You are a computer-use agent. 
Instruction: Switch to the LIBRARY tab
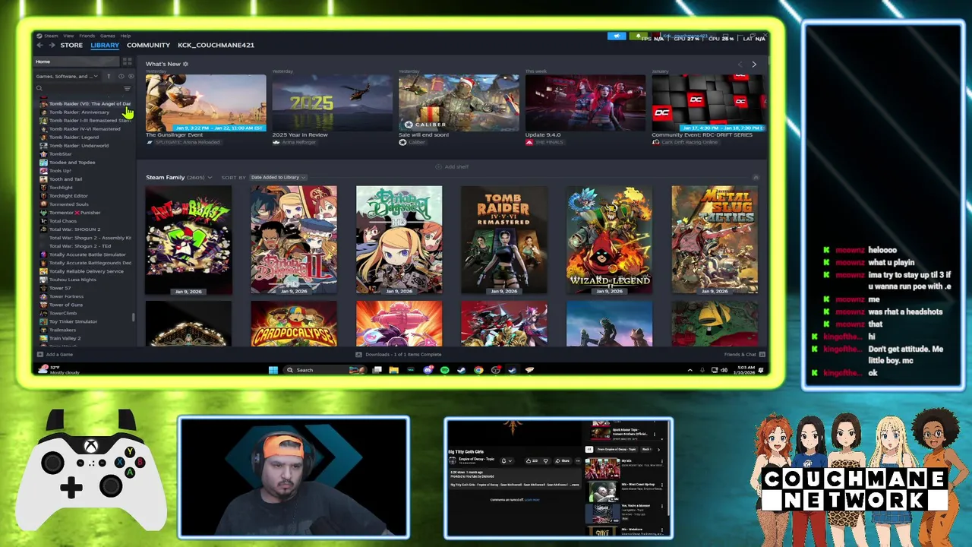point(105,45)
